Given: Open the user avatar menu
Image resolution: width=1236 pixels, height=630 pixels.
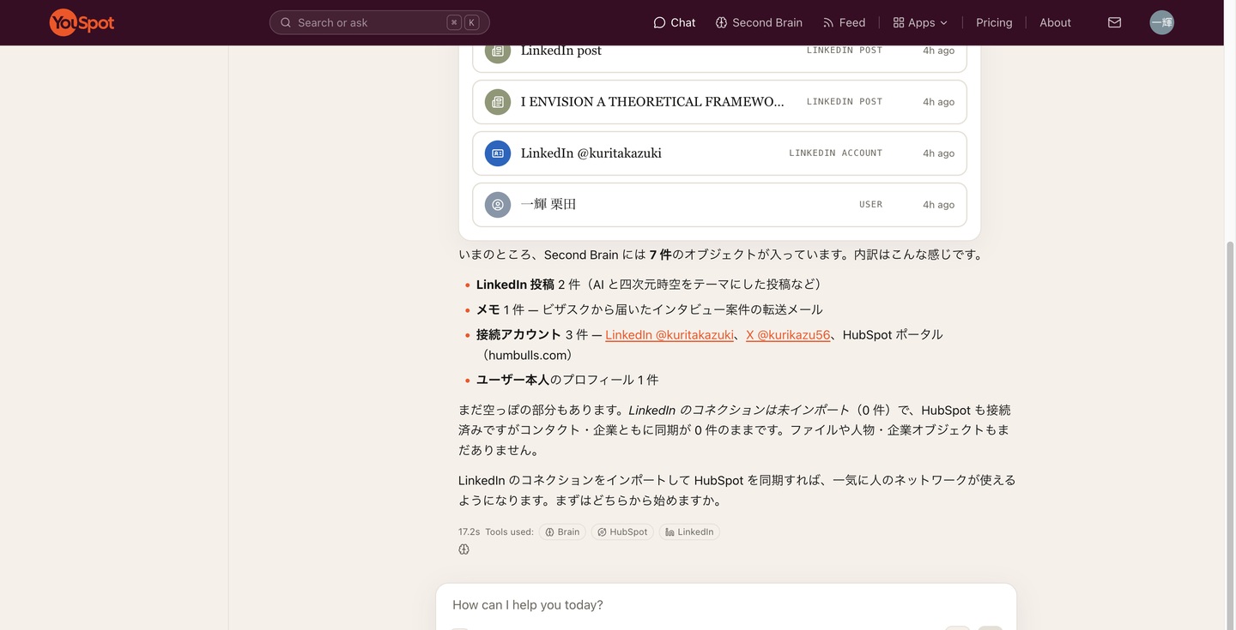Looking at the screenshot, I should (1161, 22).
